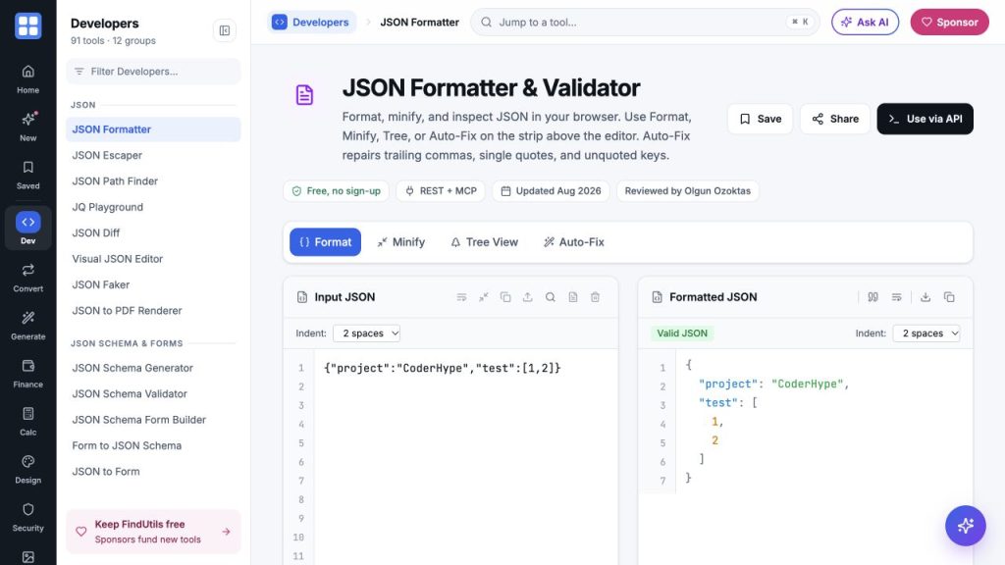Click the quotes icon in Formatted JSON

873,297
